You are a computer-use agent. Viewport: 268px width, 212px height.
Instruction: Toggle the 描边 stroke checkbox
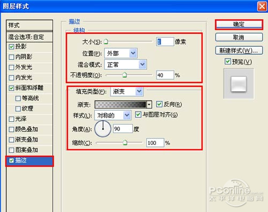[x=11, y=160]
